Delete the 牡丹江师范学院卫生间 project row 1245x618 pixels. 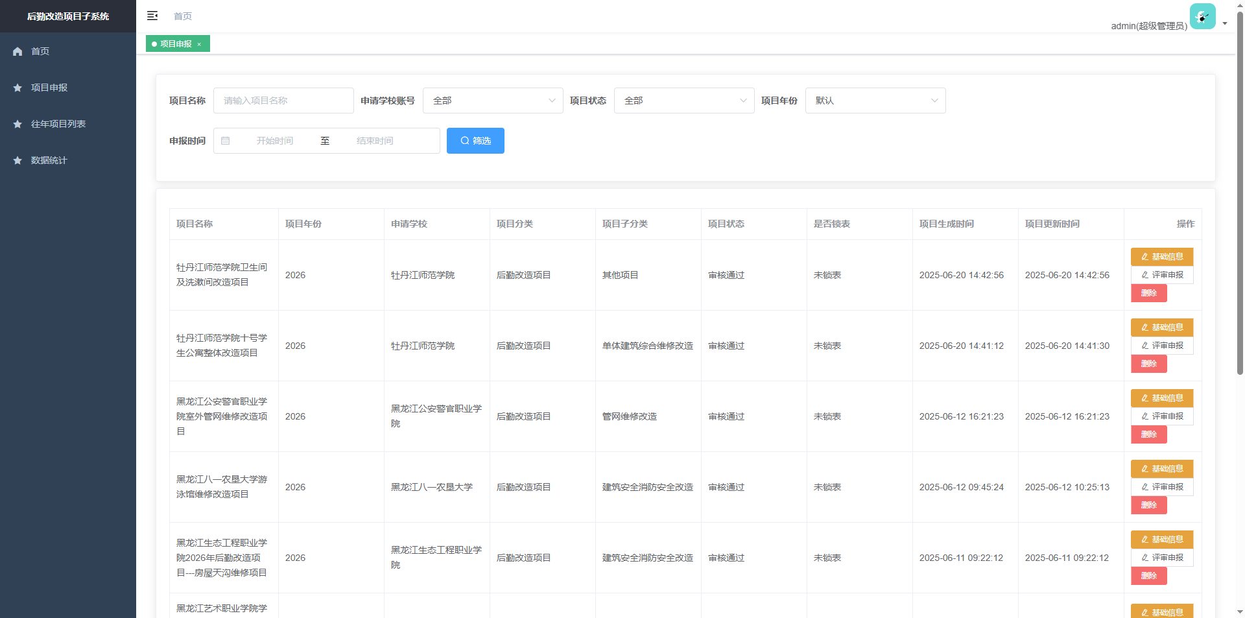(x=1148, y=293)
